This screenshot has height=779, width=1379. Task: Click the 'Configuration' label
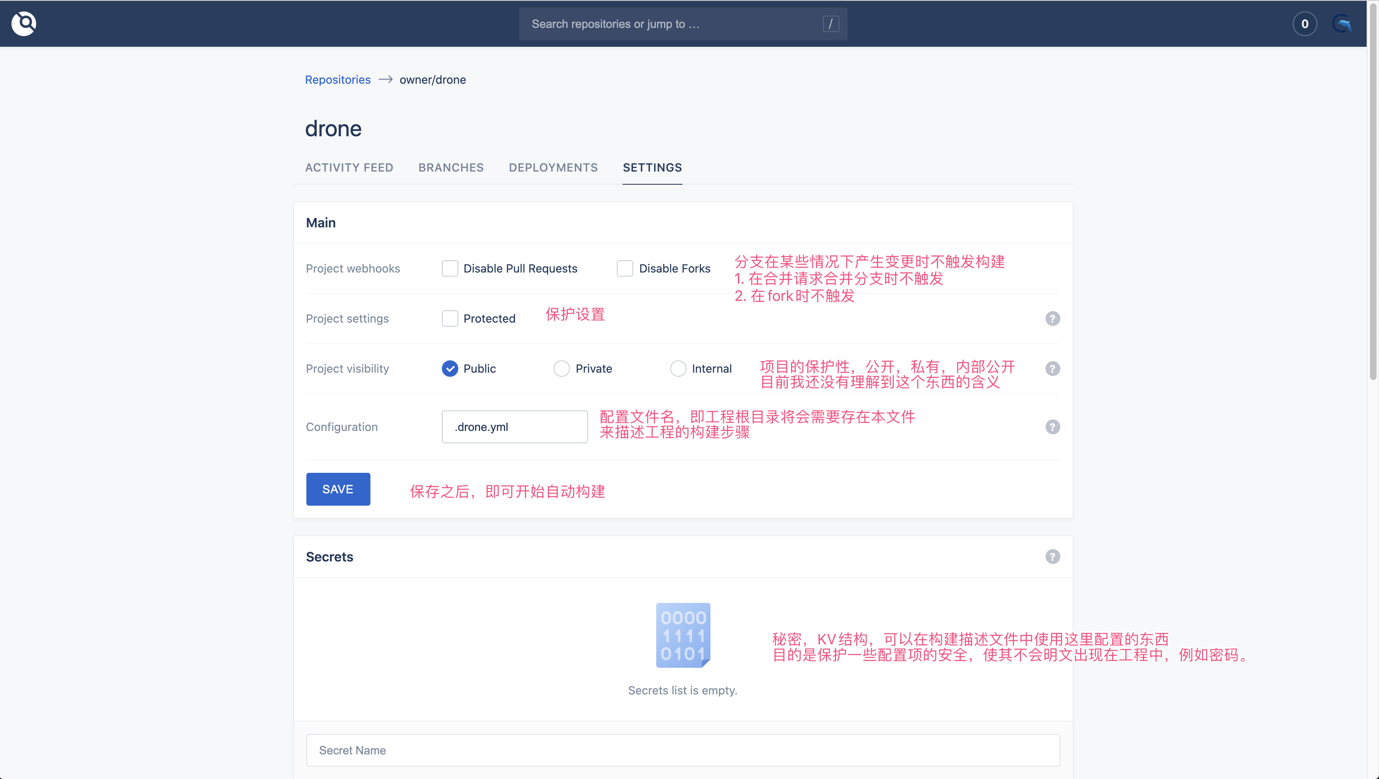coord(342,427)
